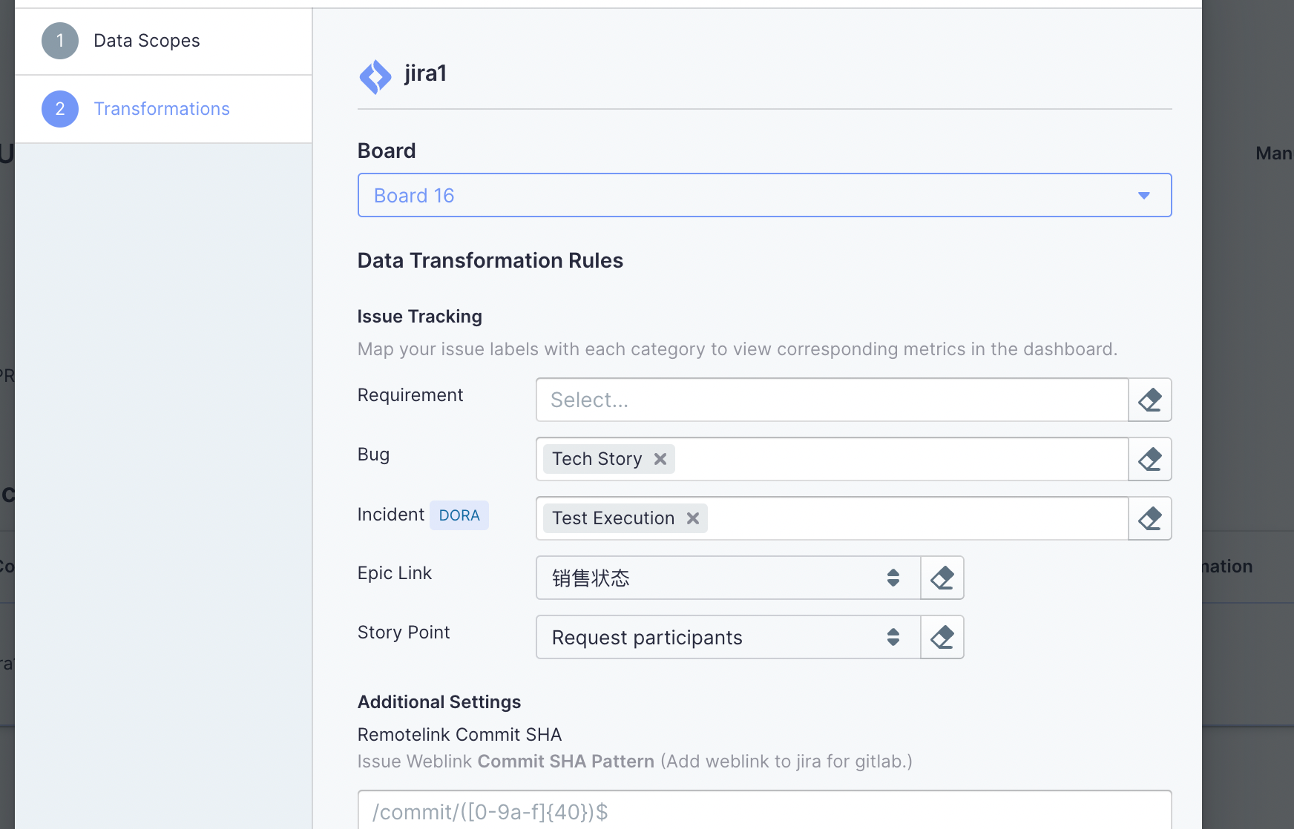Click the Story Point label
Viewport: 1294px width, 829px height.
click(x=404, y=633)
